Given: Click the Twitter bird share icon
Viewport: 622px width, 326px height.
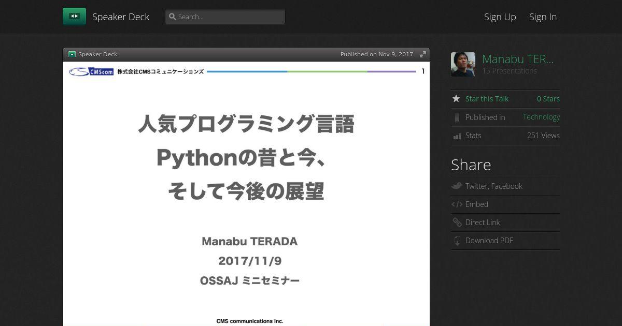Looking at the screenshot, I should click(457, 186).
